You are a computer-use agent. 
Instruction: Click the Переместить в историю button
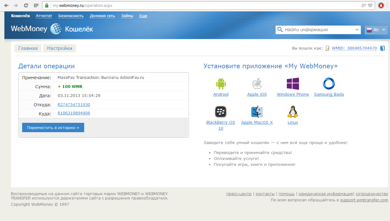click(x=53, y=127)
